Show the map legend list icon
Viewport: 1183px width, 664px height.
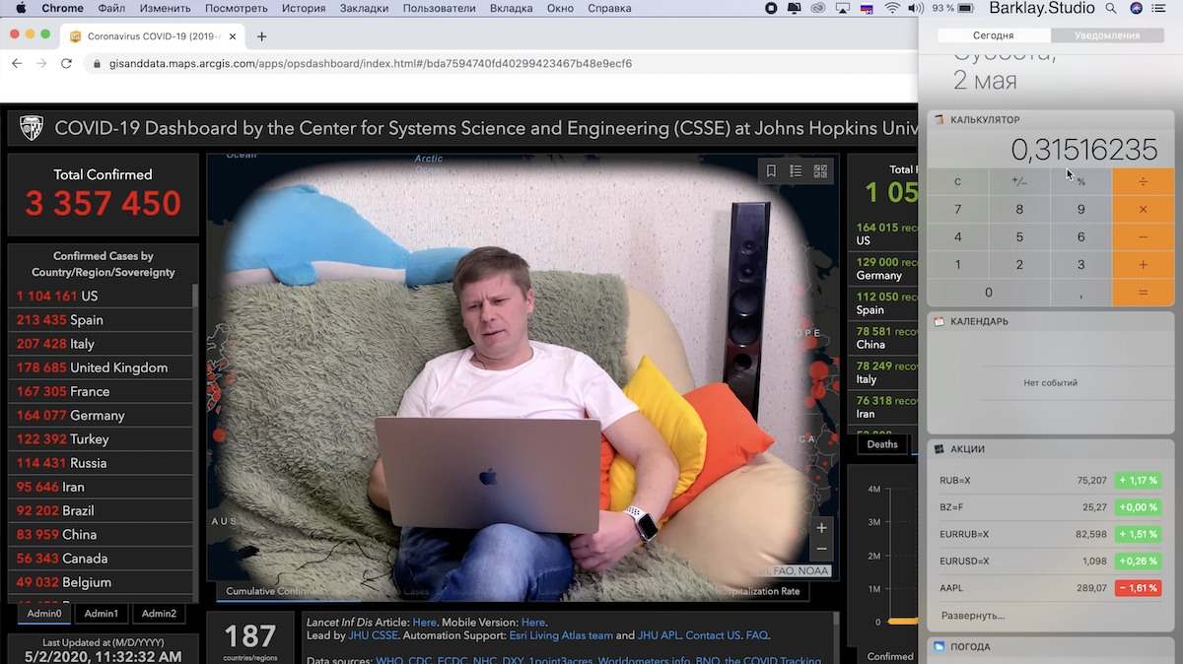(x=796, y=170)
